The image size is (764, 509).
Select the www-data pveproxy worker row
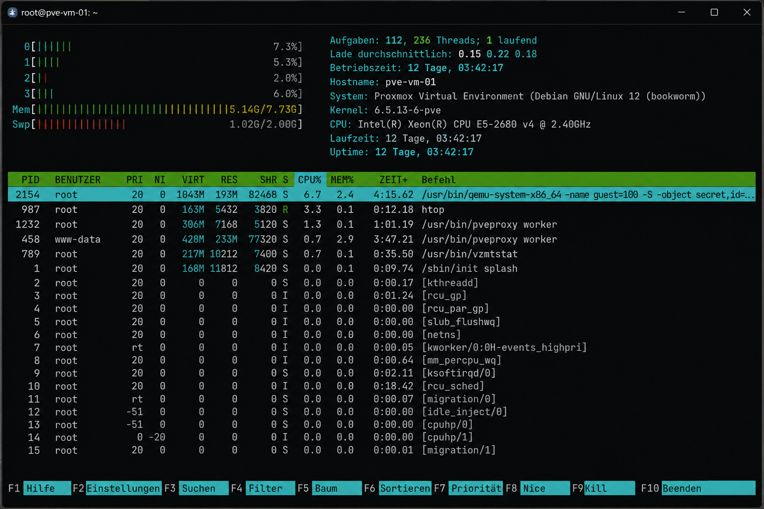(382, 239)
